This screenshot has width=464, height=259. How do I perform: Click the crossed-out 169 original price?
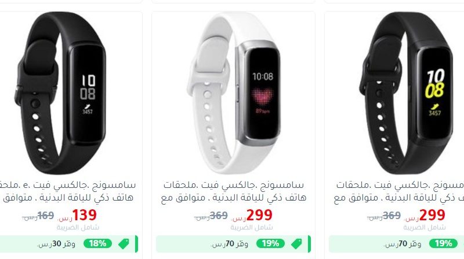click(x=46, y=216)
